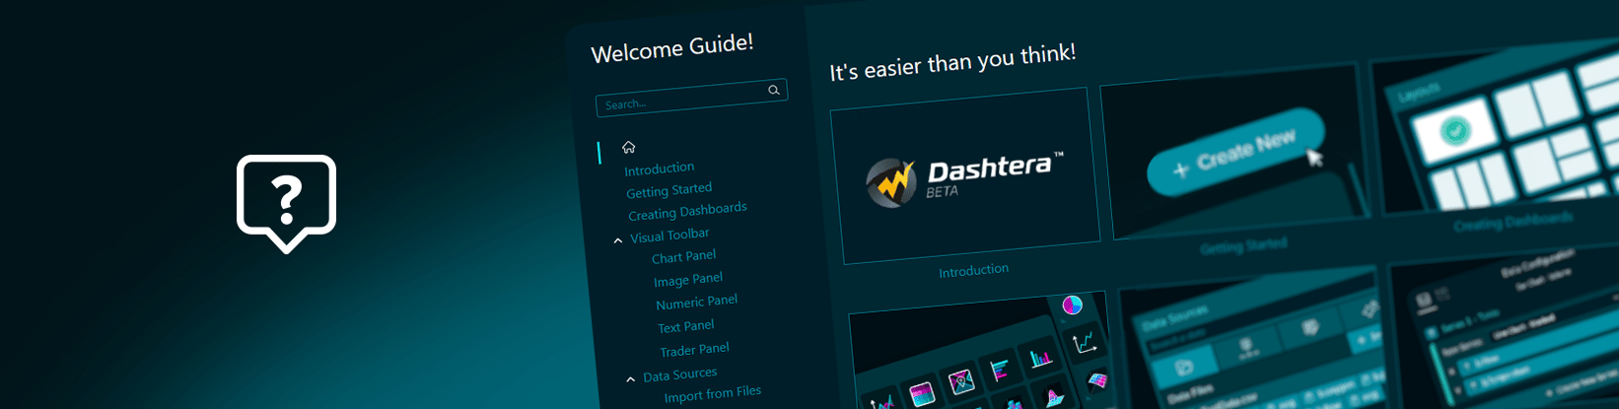Screen dimensions: 1619x409
Task: Select Trader Panel topic
Action: [x=694, y=349]
